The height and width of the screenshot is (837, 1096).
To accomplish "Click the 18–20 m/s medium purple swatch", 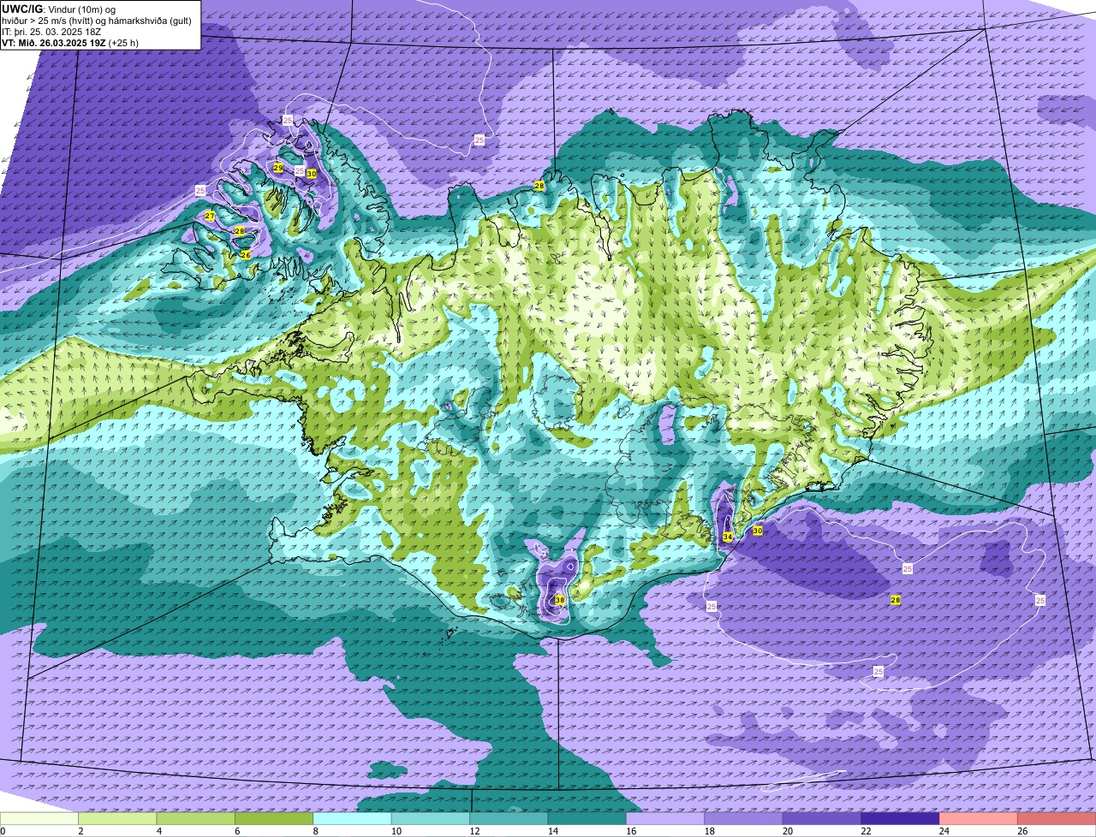I will click(744, 818).
